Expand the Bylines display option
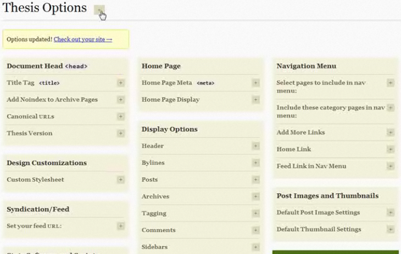 point(255,163)
